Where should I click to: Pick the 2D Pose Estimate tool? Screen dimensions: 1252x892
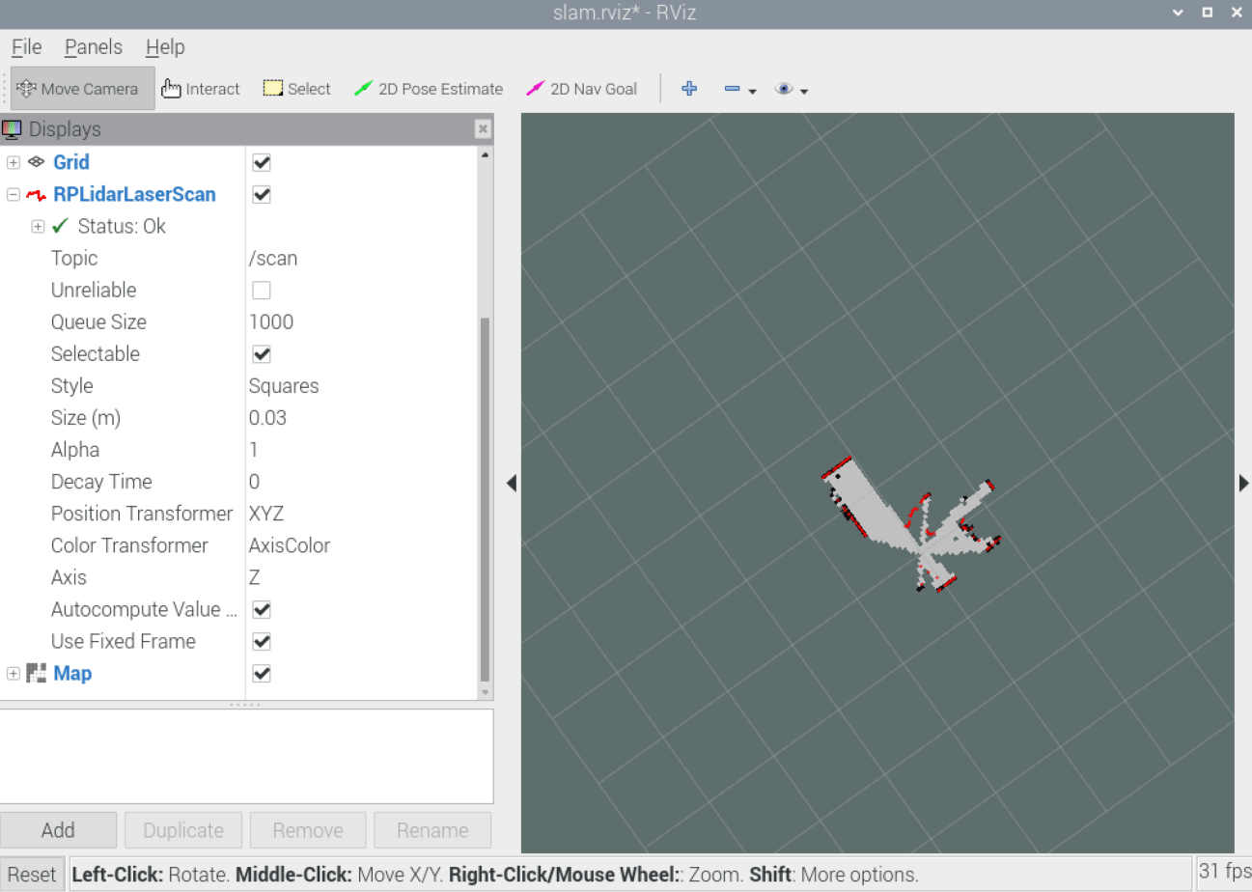coord(429,89)
